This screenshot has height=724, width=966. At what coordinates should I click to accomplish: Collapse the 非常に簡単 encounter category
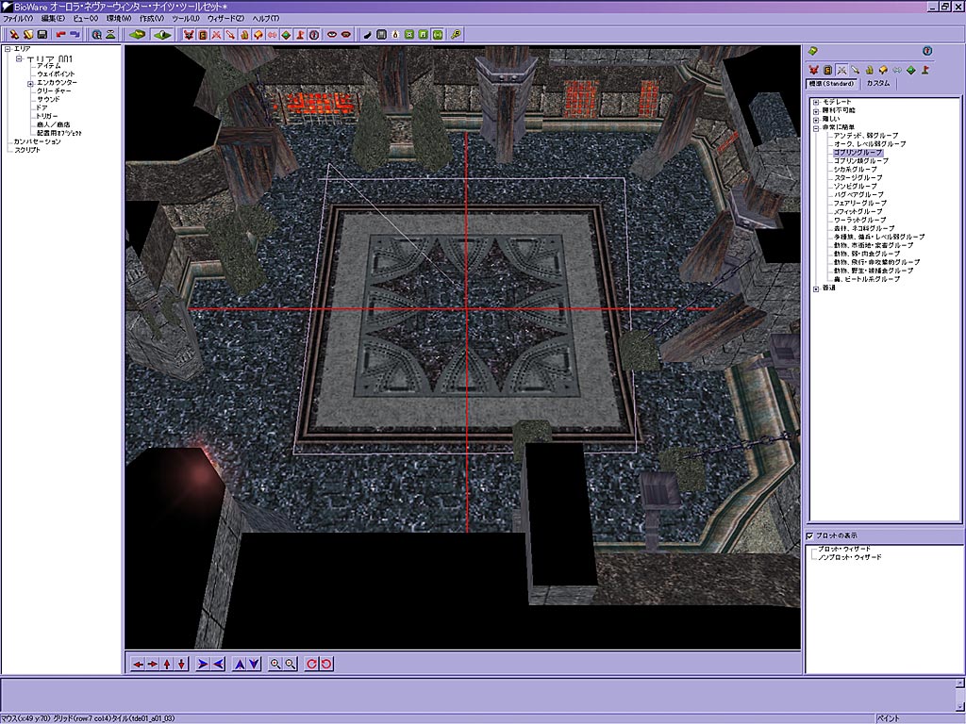(x=816, y=127)
